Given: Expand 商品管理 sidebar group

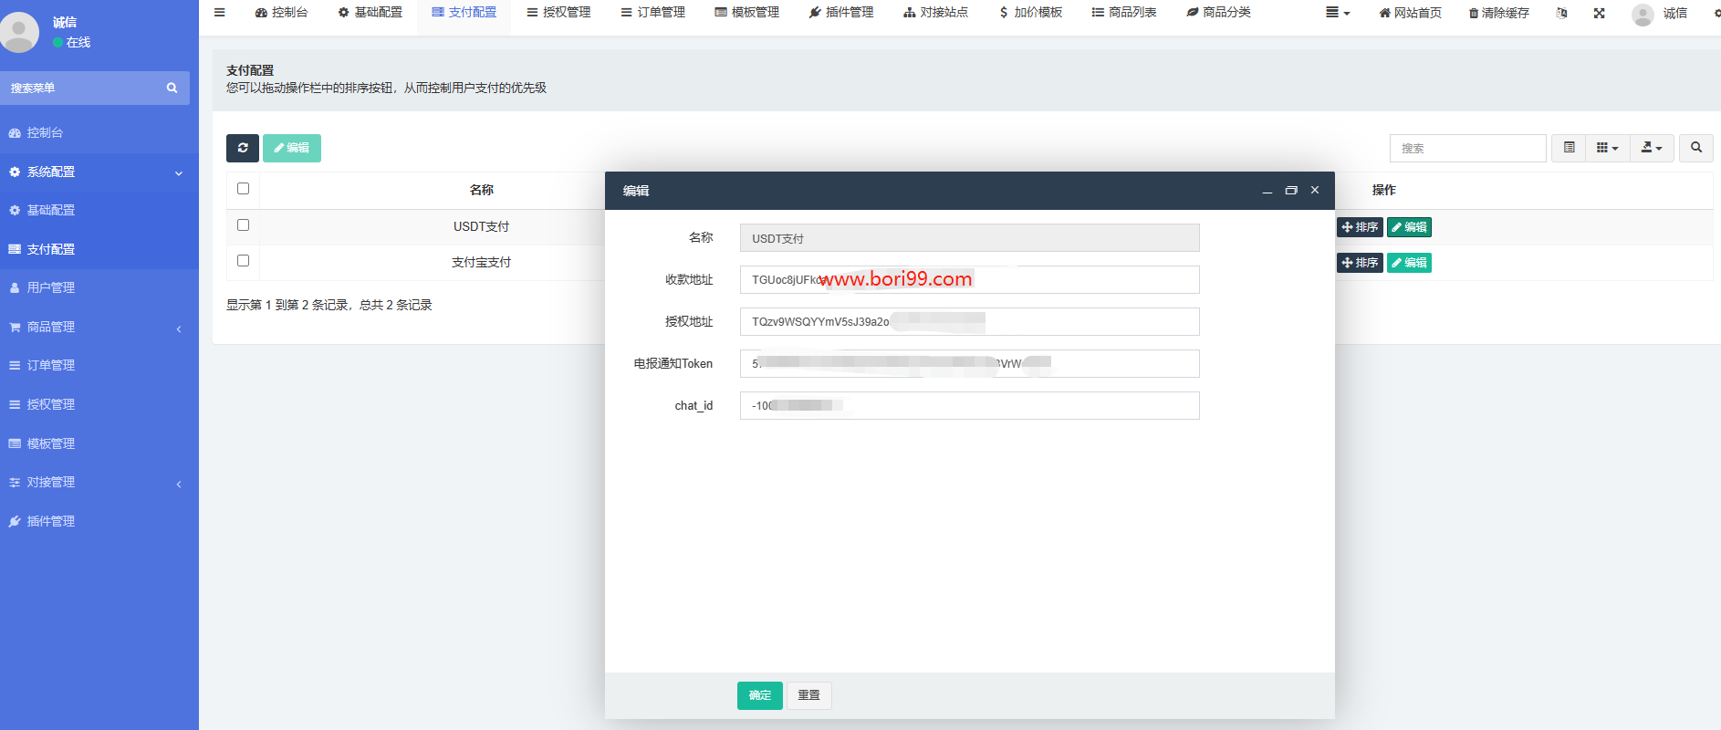Looking at the screenshot, I should click(x=99, y=327).
